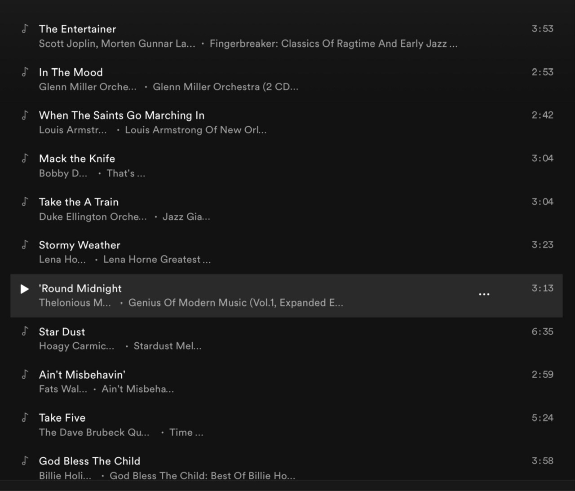The image size is (575, 491).
Task: Open the album Fingerbreaker ragtime collection
Action: click(x=333, y=44)
